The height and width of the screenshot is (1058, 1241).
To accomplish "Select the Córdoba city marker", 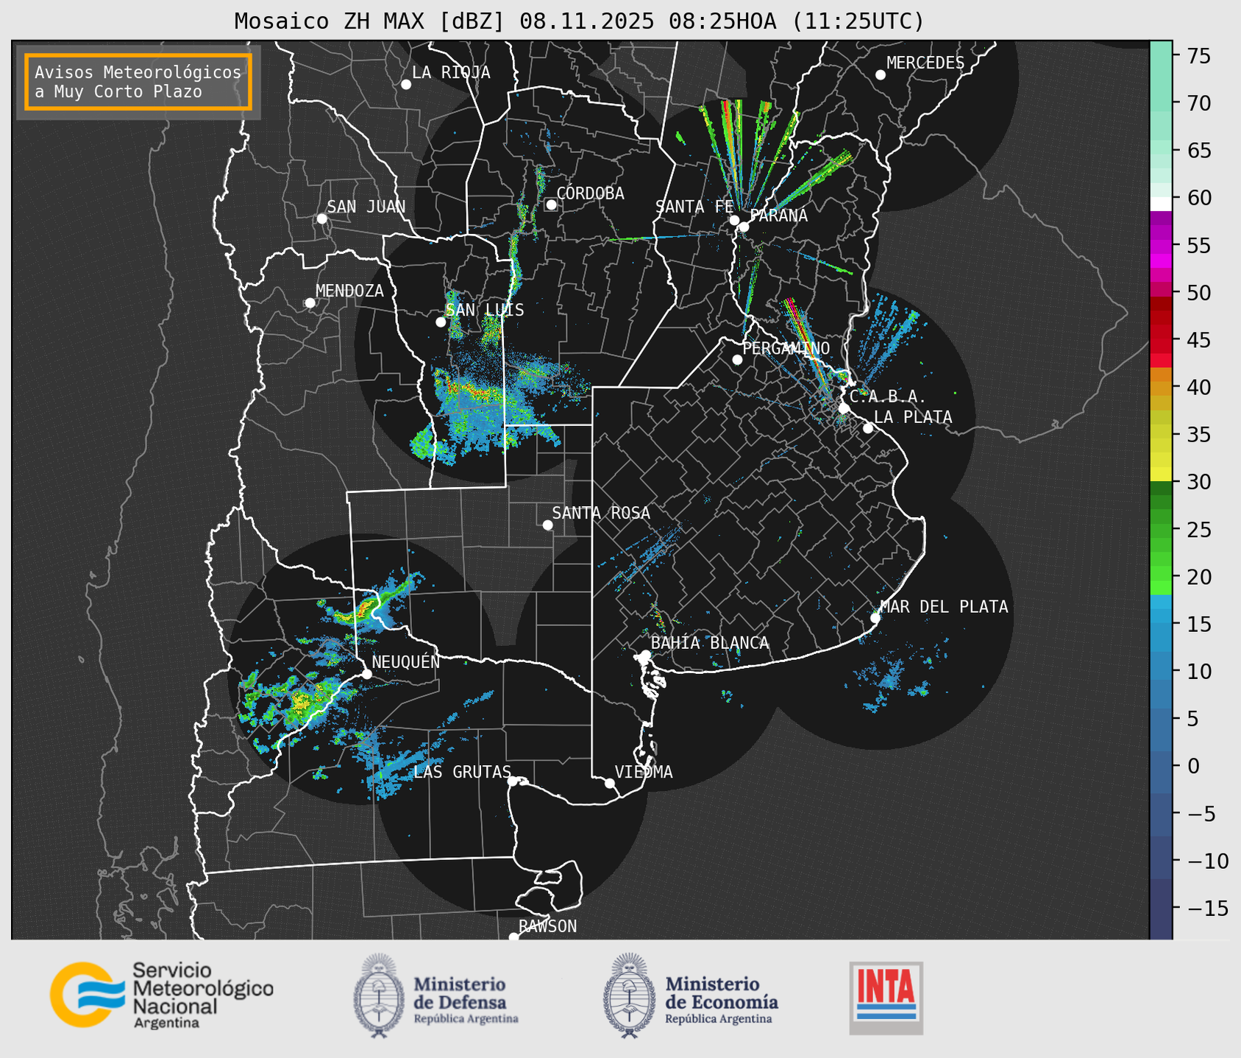I will click(551, 205).
